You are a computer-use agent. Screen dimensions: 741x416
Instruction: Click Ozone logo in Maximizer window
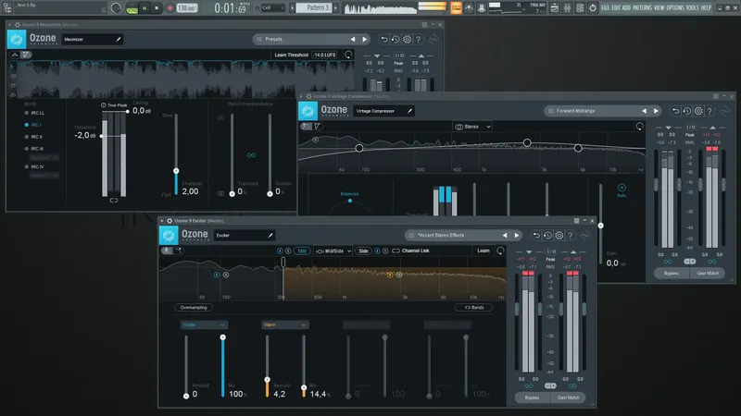[x=17, y=39]
